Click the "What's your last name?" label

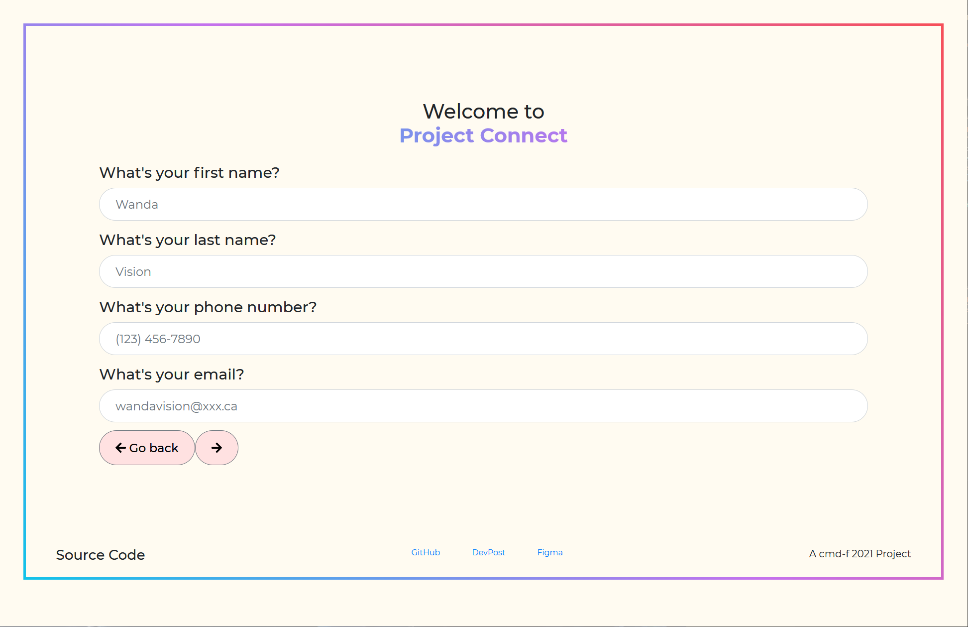(187, 240)
